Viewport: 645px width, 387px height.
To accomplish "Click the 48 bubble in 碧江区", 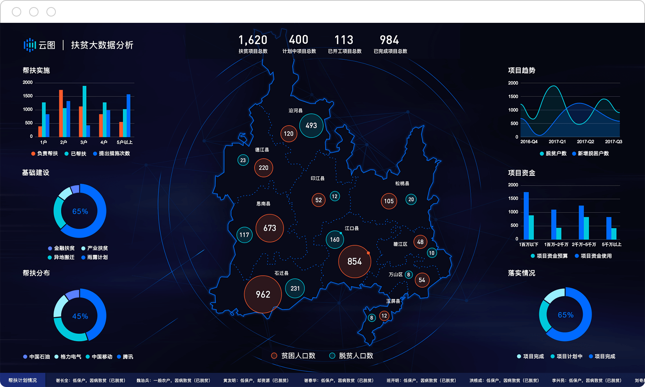I will (420, 242).
